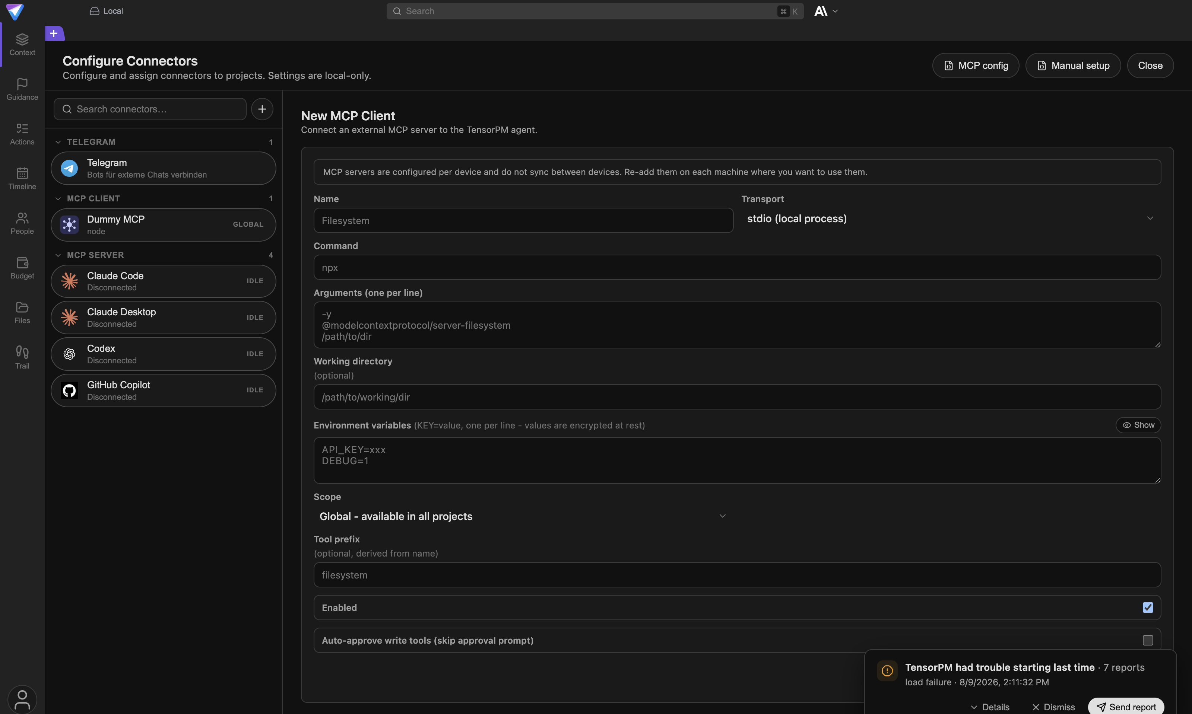Click the IDLE status on Claude Desktop

tap(255, 318)
